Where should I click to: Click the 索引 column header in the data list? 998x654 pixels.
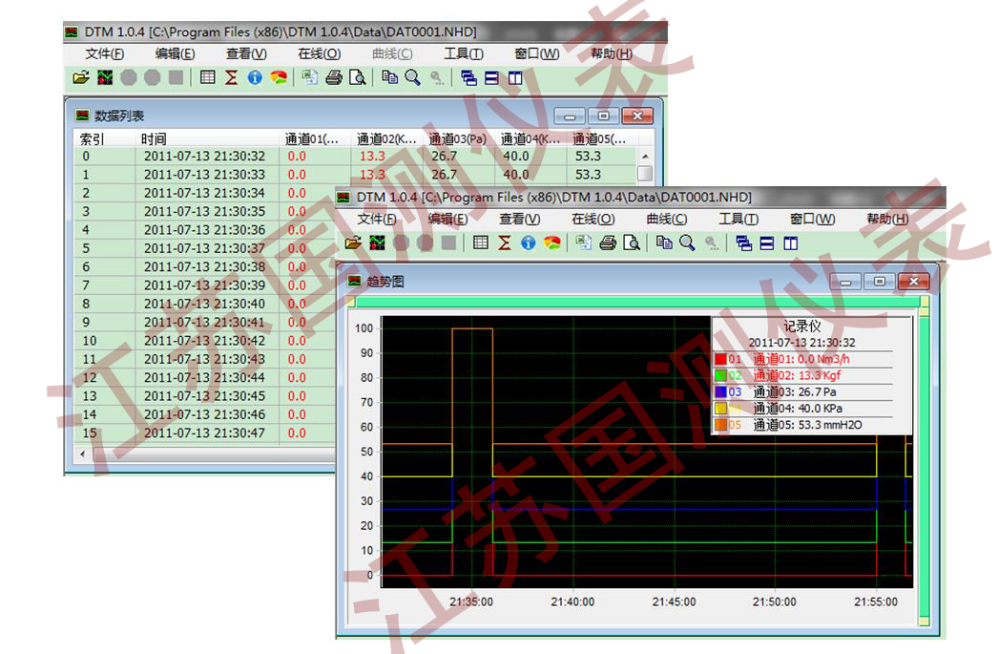[x=104, y=138]
